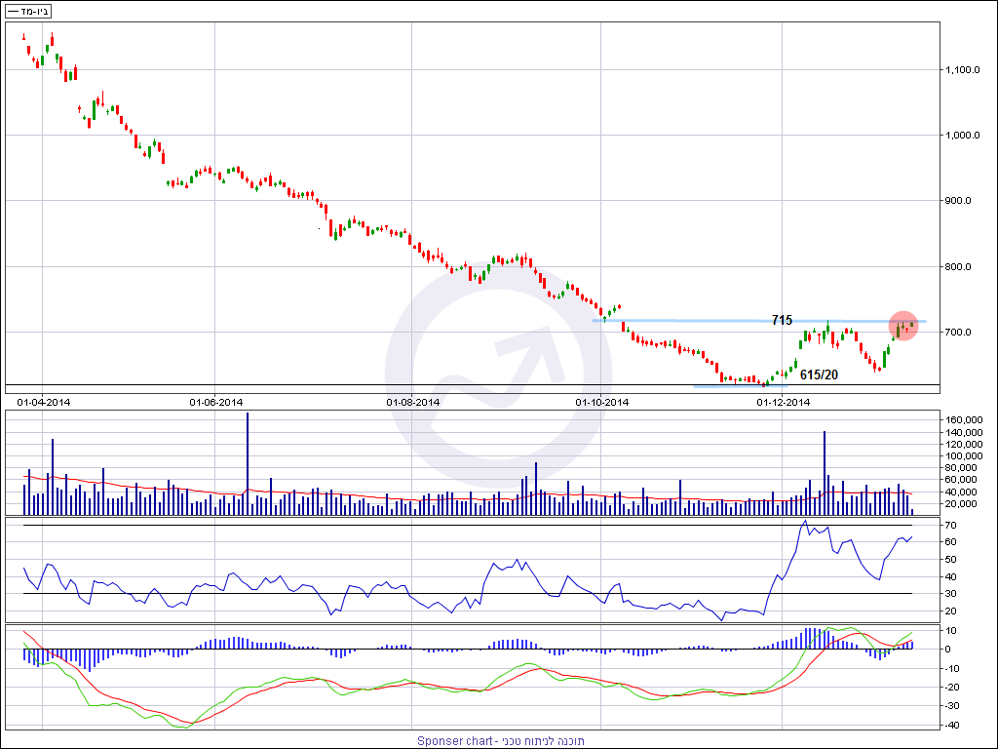Click the December volume spike bar
Image resolution: width=998 pixels, height=749 pixels.
[825, 473]
